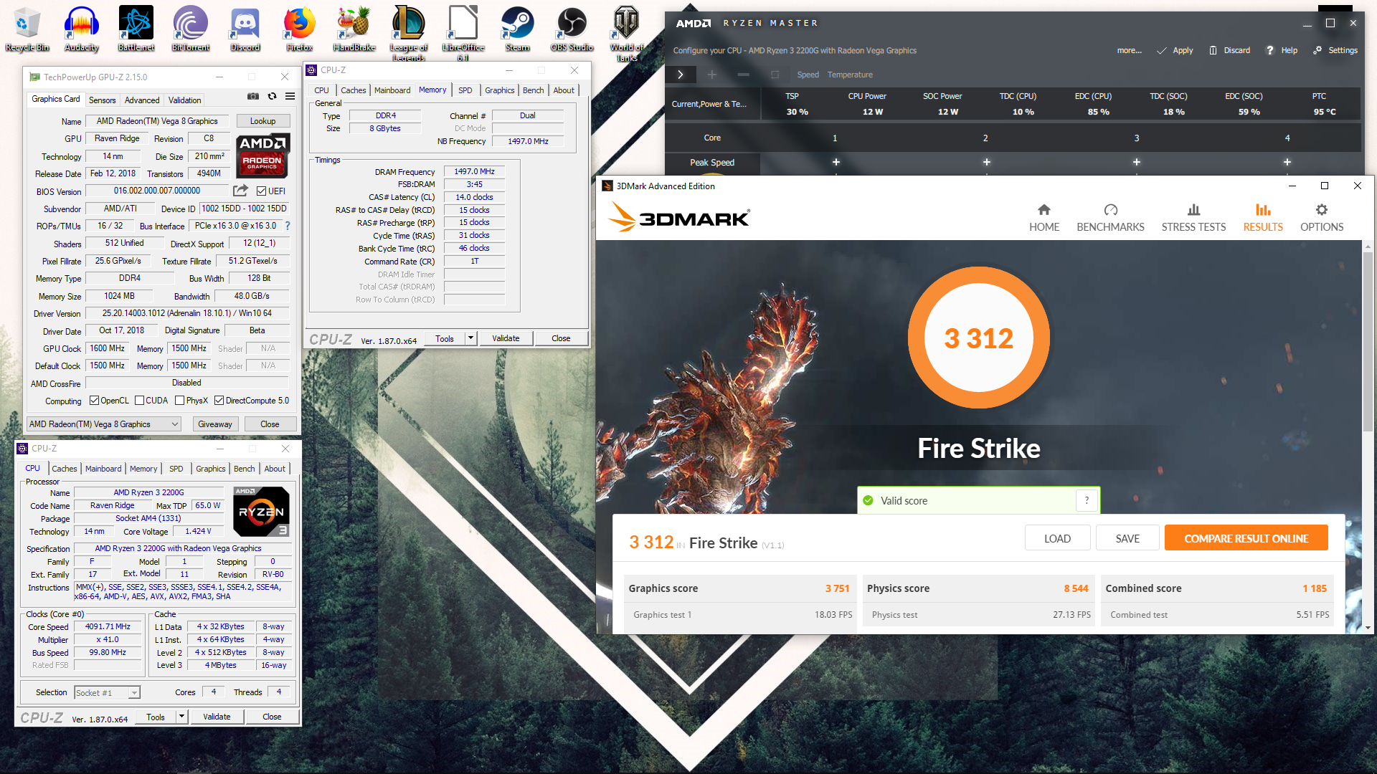Click 3DMark scrollbar down arrow
This screenshot has height=774, width=1377.
click(x=1368, y=628)
